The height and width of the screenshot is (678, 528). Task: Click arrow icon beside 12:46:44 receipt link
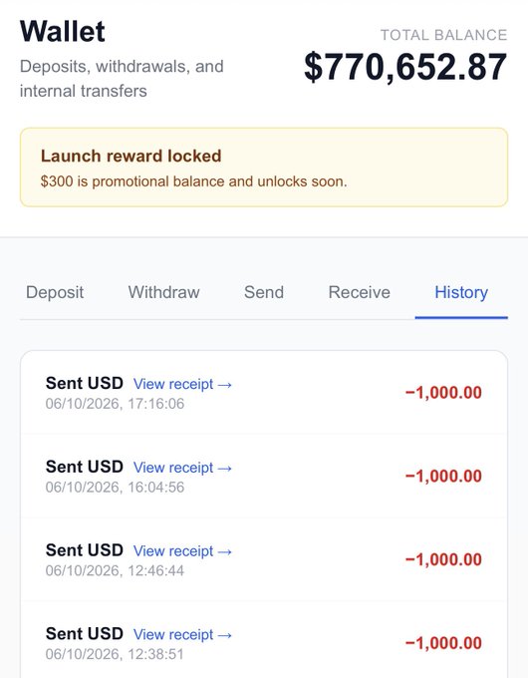point(225,551)
